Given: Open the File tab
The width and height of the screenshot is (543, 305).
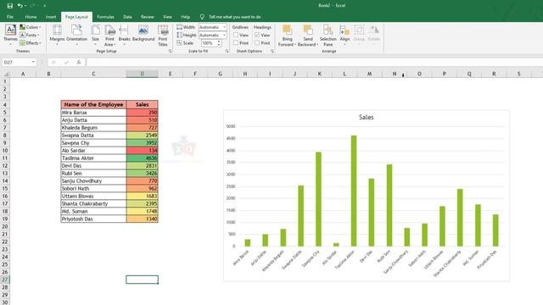Looking at the screenshot, I should pyautogui.click(x=10, y=17).
